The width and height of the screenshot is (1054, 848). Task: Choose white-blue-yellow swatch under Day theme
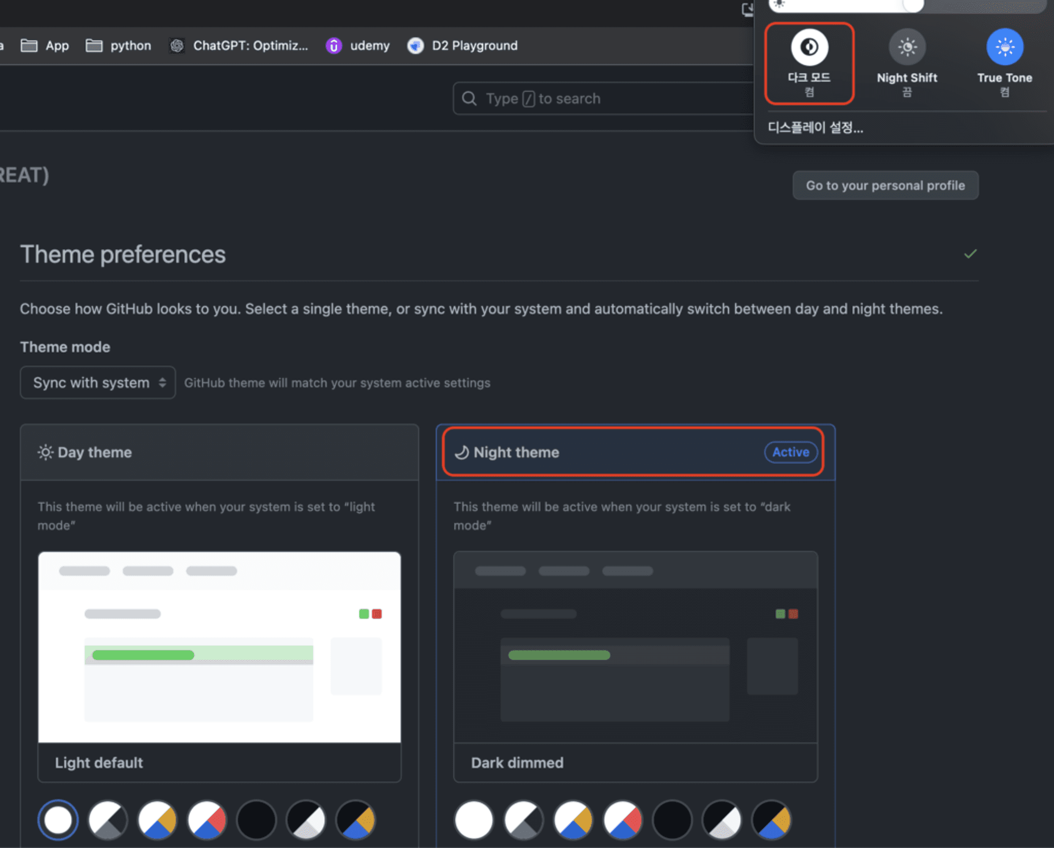pos(157,820)
